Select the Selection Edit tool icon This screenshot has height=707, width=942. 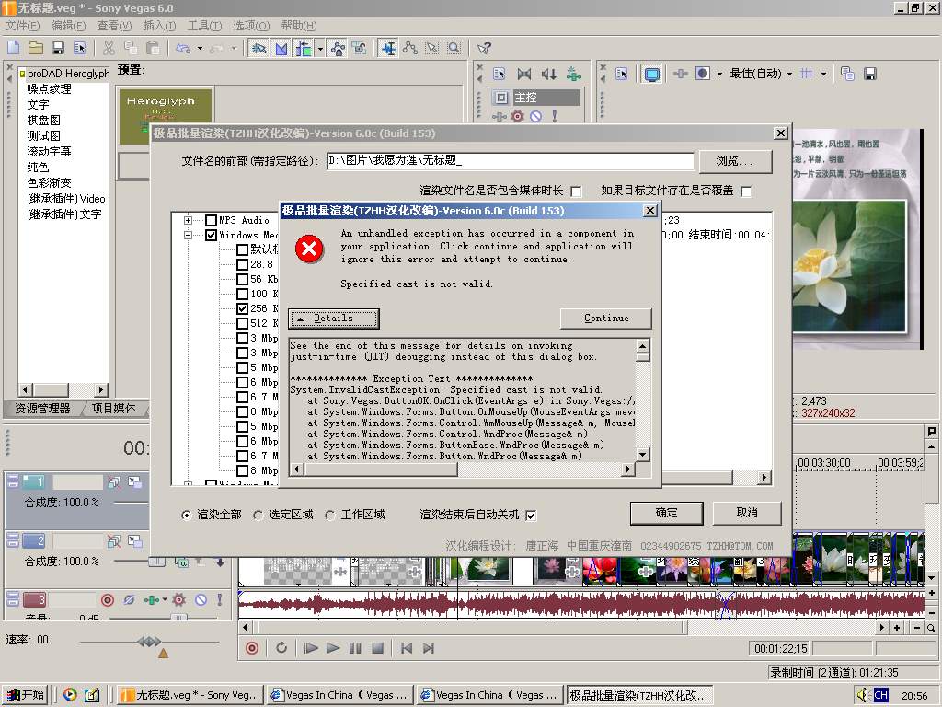(x=432, y=48)
